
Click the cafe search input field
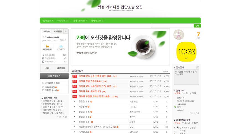pyautogui.click(x=172, y=26)
